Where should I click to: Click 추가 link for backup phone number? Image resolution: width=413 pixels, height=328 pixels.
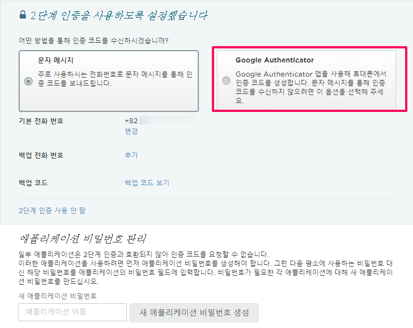pyautogui.click(x=131, y=155)
